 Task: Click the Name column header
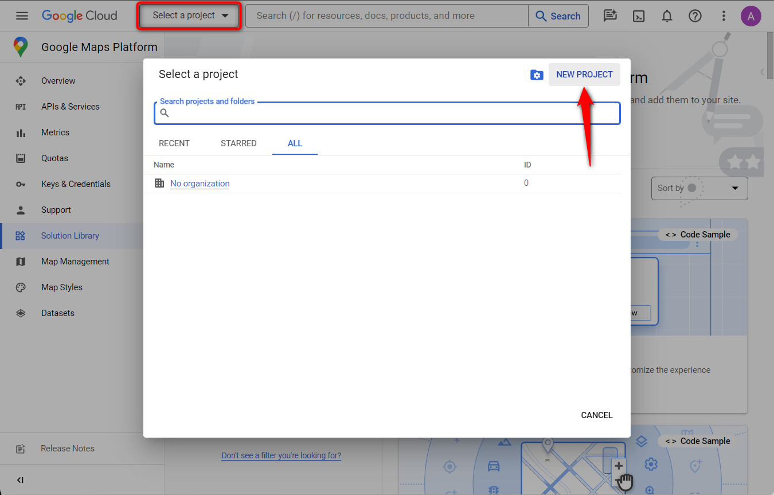pos(164,165)
